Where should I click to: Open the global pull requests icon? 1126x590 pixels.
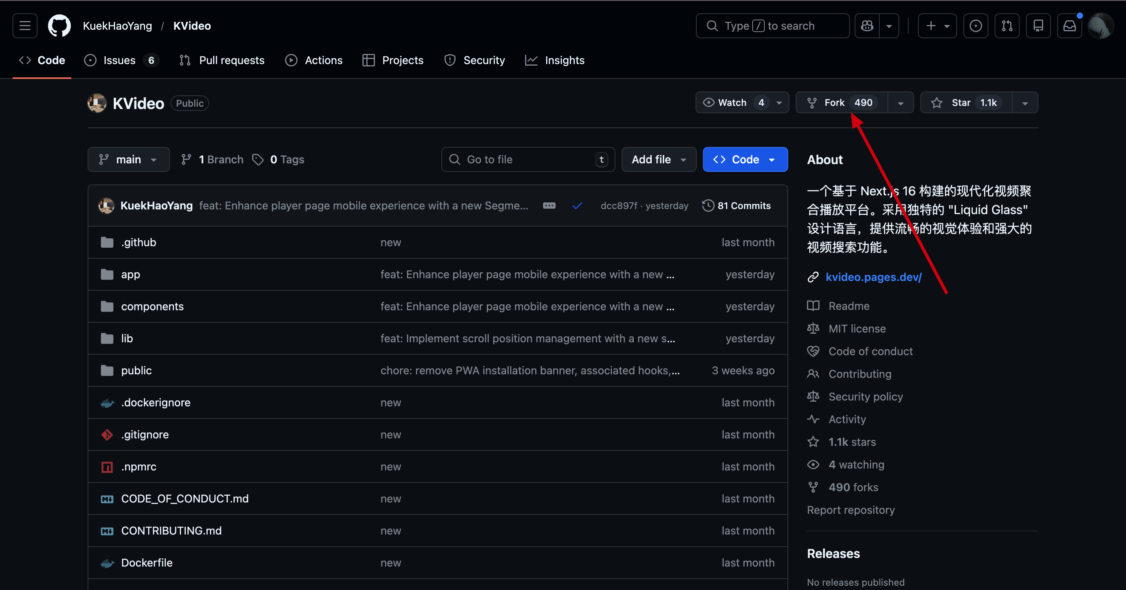(x=1007, y=26)
